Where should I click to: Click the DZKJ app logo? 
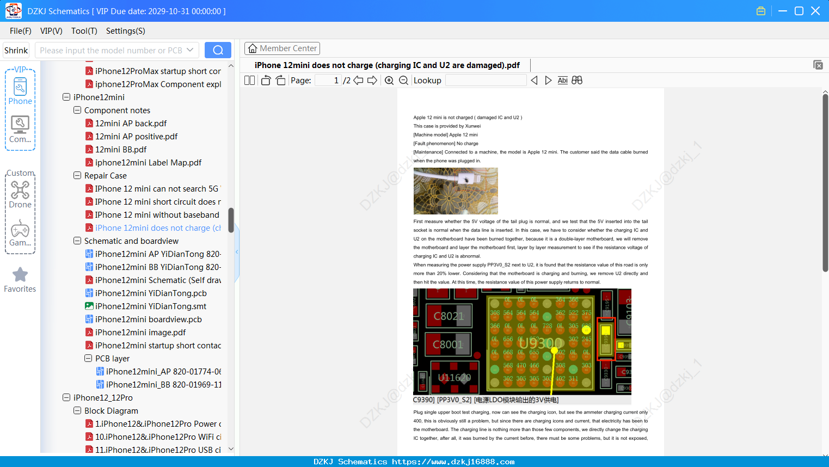click(13, 11)
